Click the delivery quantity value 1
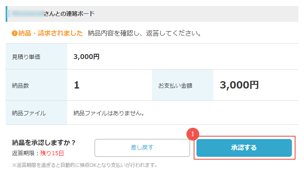Viewport: 304px width, 177px height. (x=76, y=85)
